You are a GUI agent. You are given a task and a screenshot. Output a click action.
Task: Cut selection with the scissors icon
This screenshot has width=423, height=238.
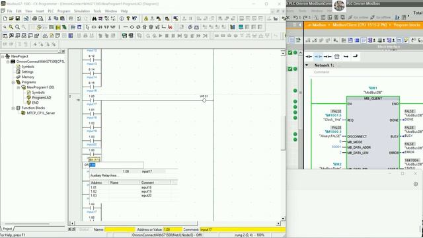[50, 19]
